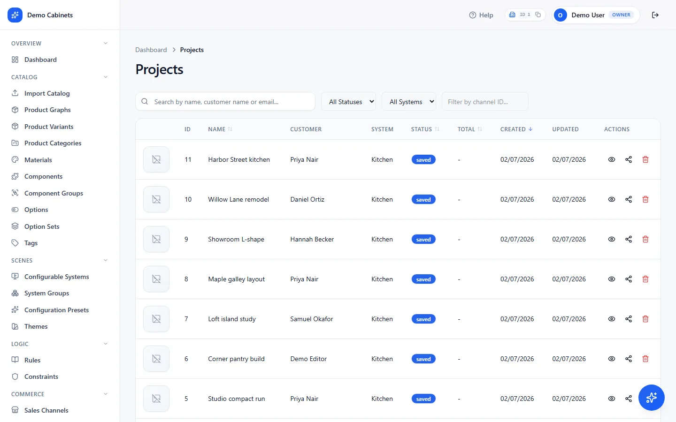Sort table by Status column
The width and height of the screenshot is (676, 422).
pyautogui.click(x=425, y=129)
